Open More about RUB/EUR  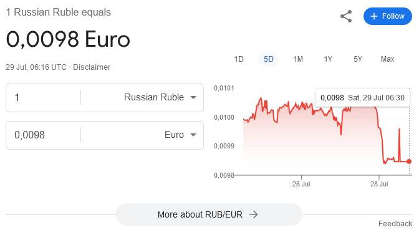(209, 214)
